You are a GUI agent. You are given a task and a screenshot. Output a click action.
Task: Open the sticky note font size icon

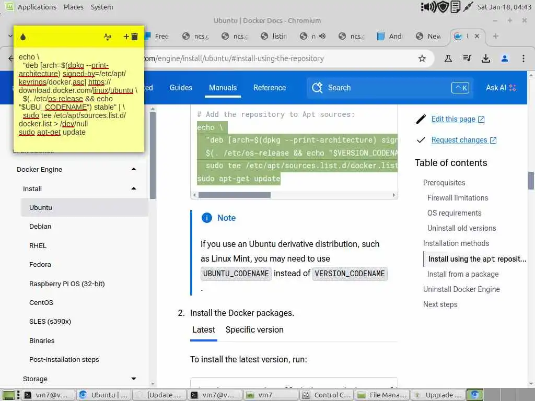[x=108, y=37]
